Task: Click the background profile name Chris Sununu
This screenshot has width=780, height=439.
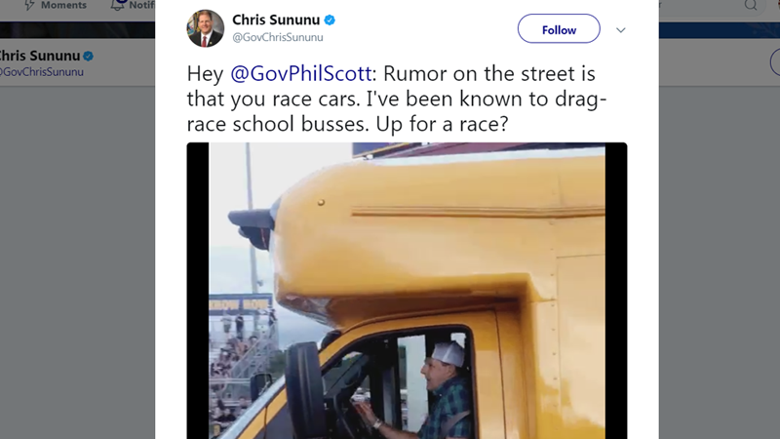Action: pyautogui.click(x=40, y=56)
